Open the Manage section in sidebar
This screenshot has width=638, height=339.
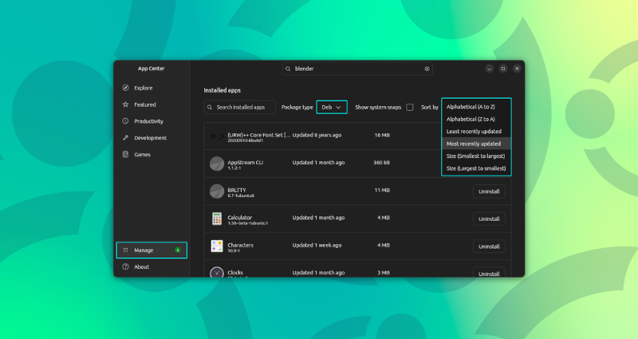pyautogui.click(x=152, y=250)
